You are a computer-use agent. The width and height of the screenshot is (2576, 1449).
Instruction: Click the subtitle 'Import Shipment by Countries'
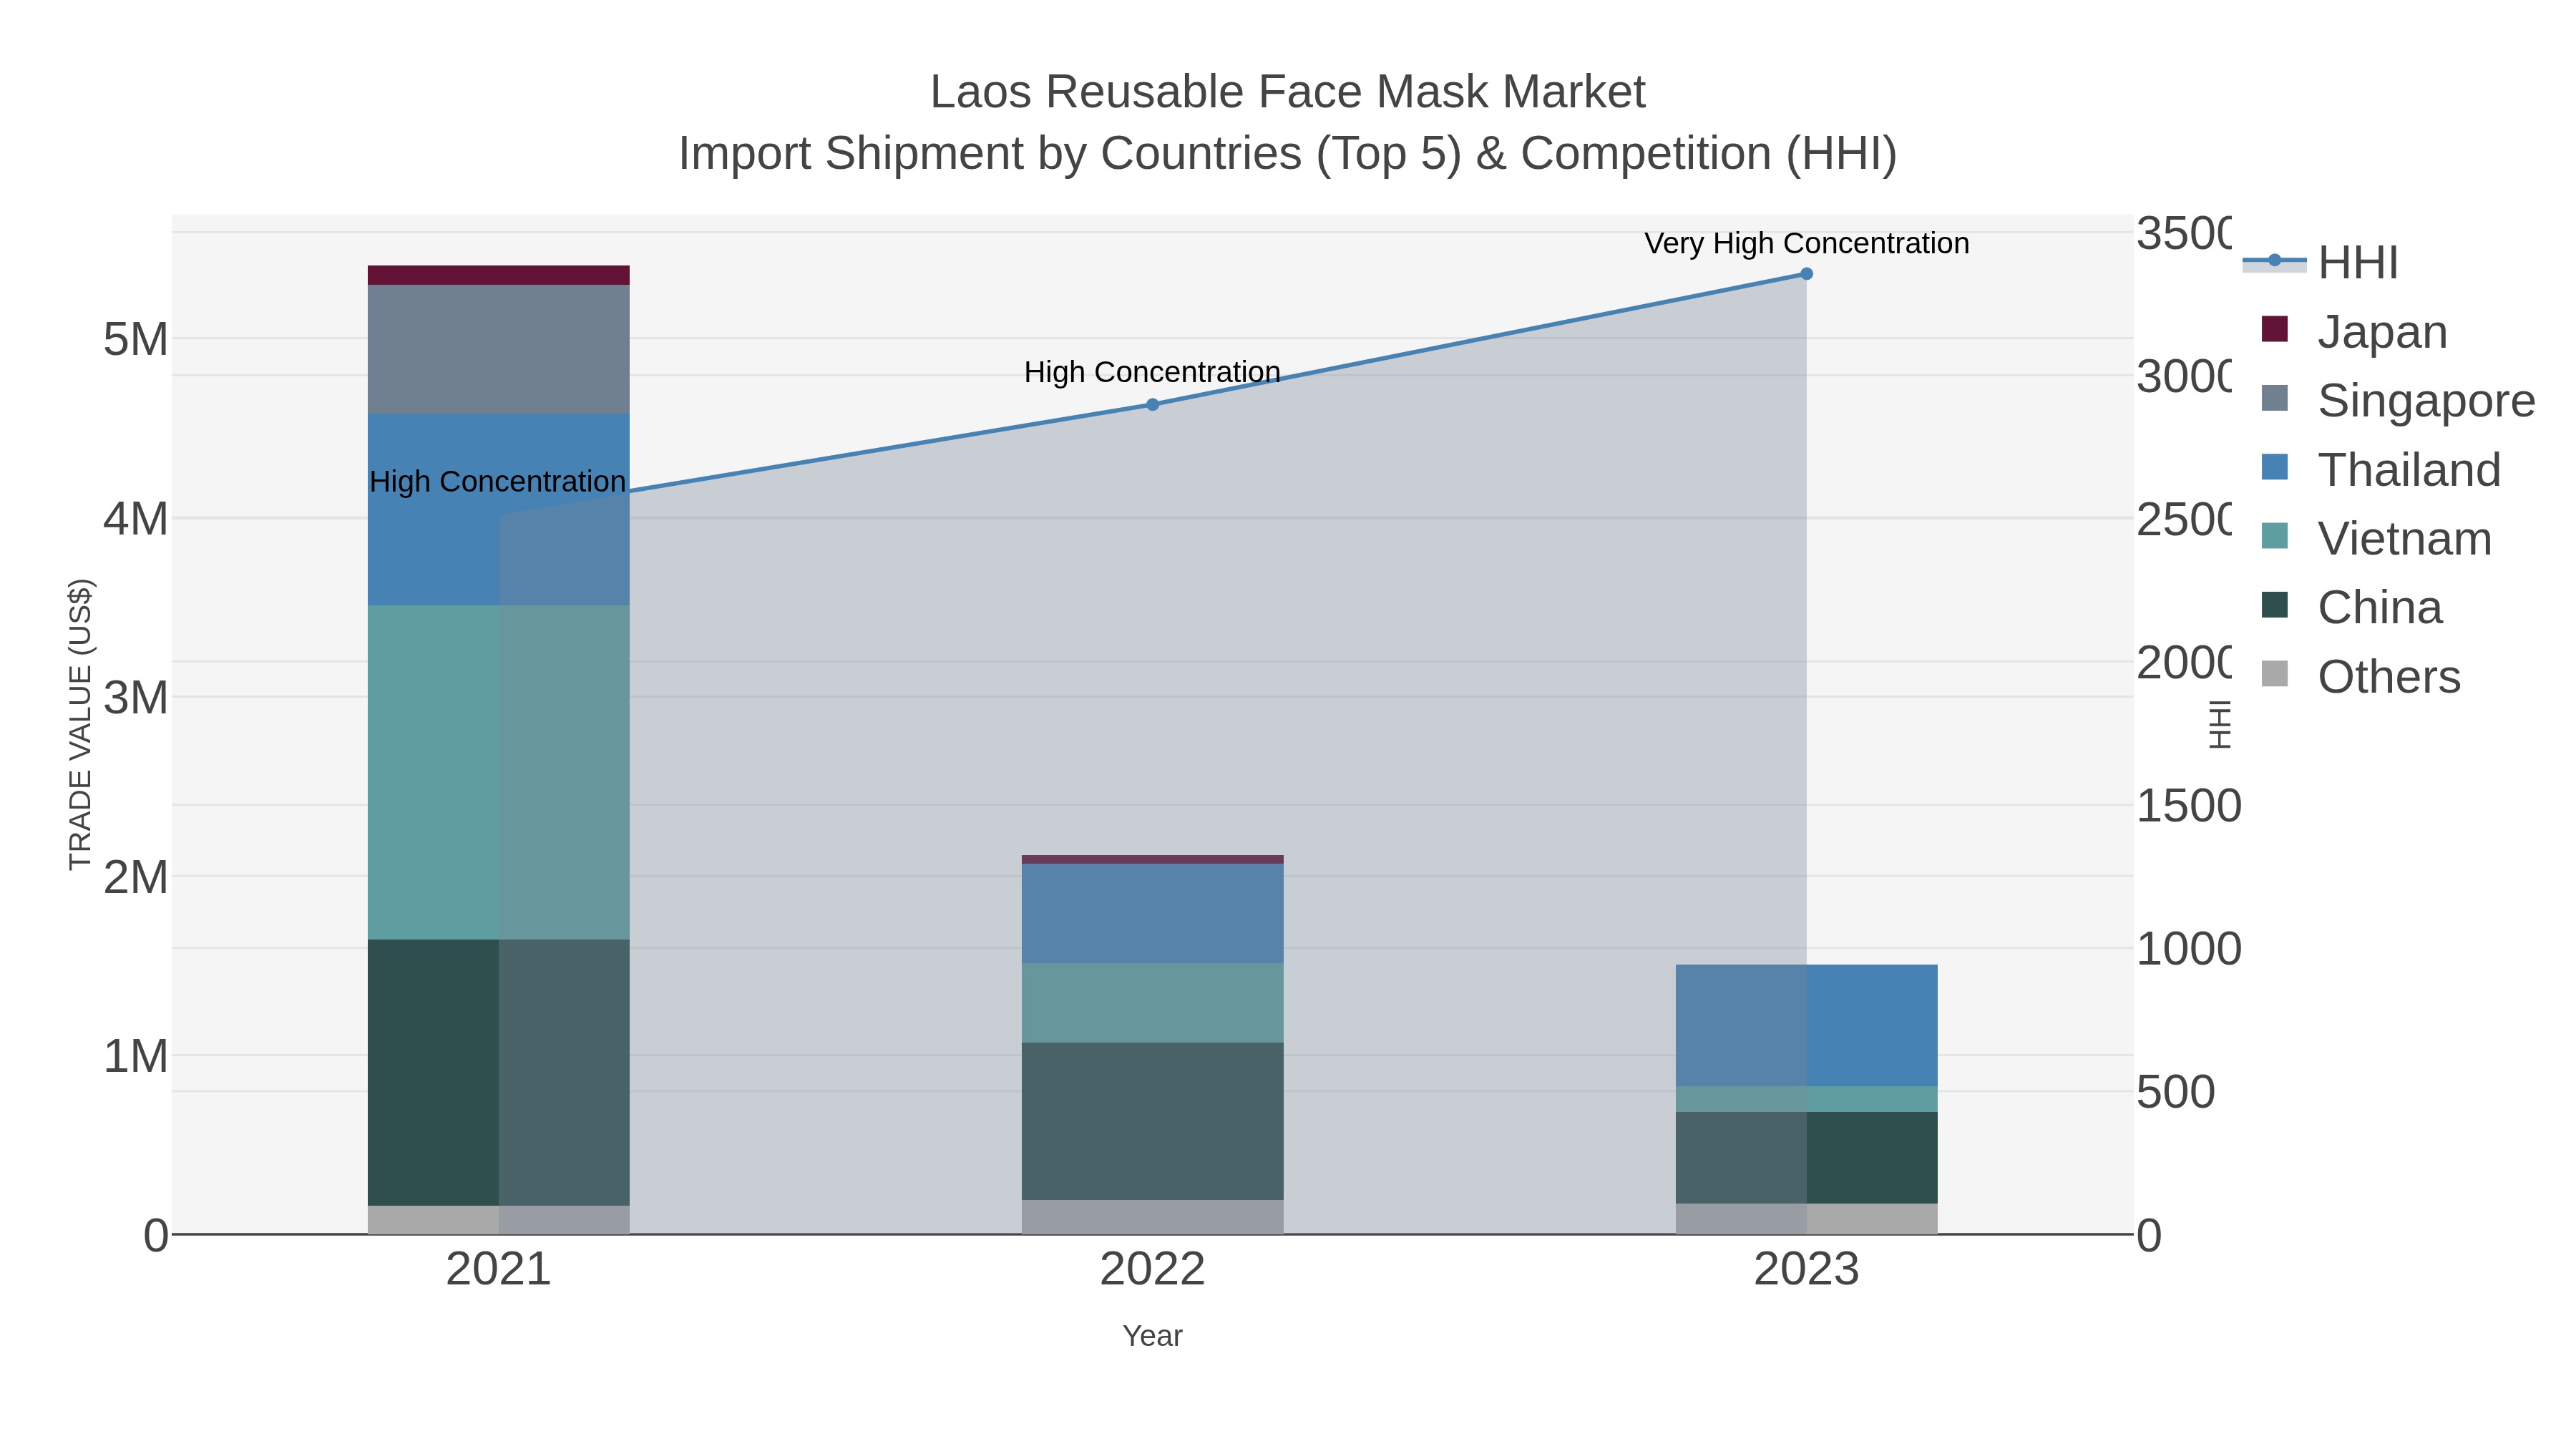(992, 154)
